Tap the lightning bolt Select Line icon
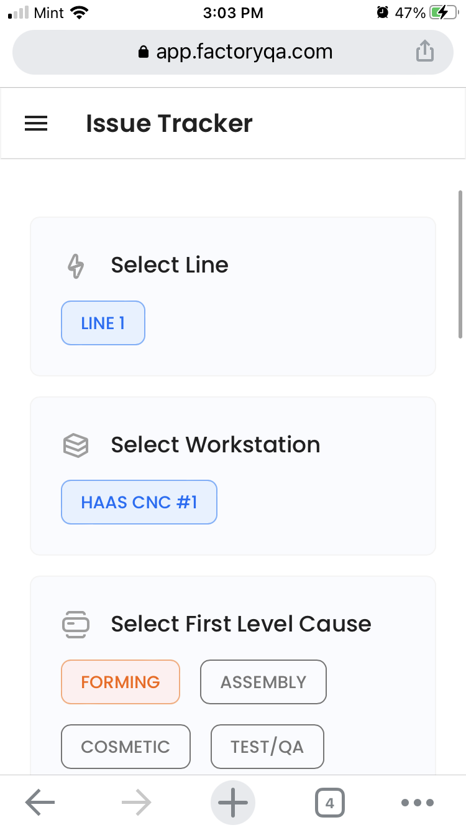The width and height of the screenshot is (466, 830). 76,266
